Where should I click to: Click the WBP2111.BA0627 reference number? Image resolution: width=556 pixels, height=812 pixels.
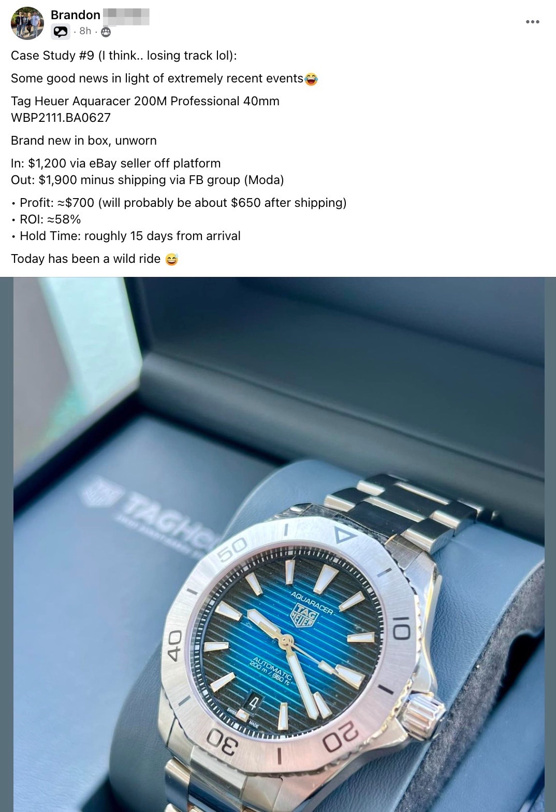pos(61,118)
